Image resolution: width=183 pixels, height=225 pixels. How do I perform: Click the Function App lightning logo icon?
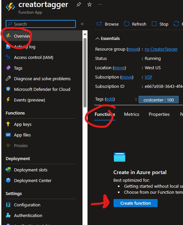10,7
